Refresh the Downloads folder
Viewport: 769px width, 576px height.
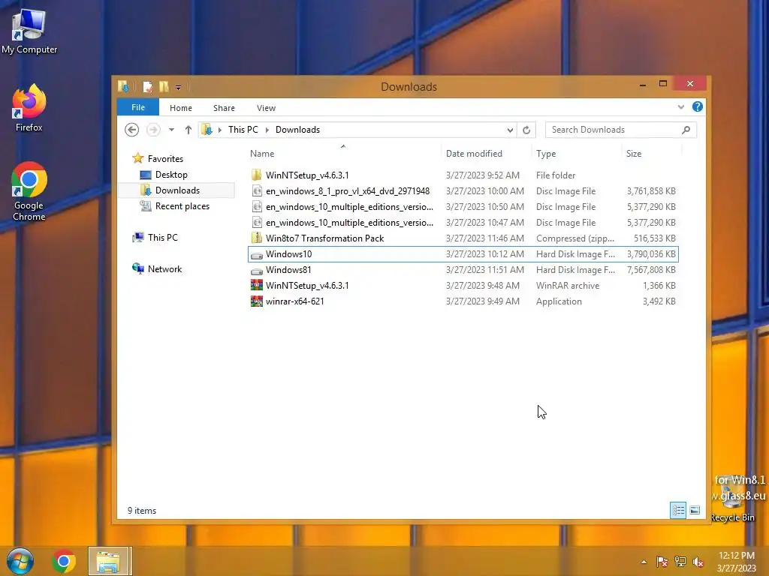526,130
